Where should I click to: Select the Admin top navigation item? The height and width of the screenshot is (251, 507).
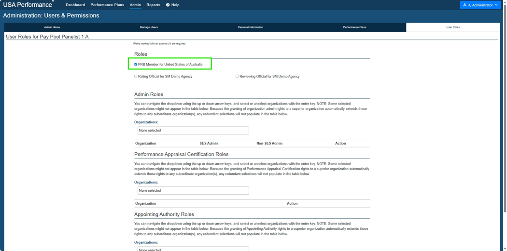tap(135, 5)
